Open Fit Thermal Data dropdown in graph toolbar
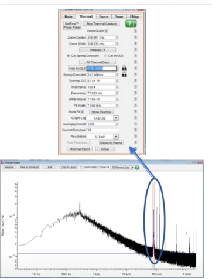 click(x=132, y=168)
